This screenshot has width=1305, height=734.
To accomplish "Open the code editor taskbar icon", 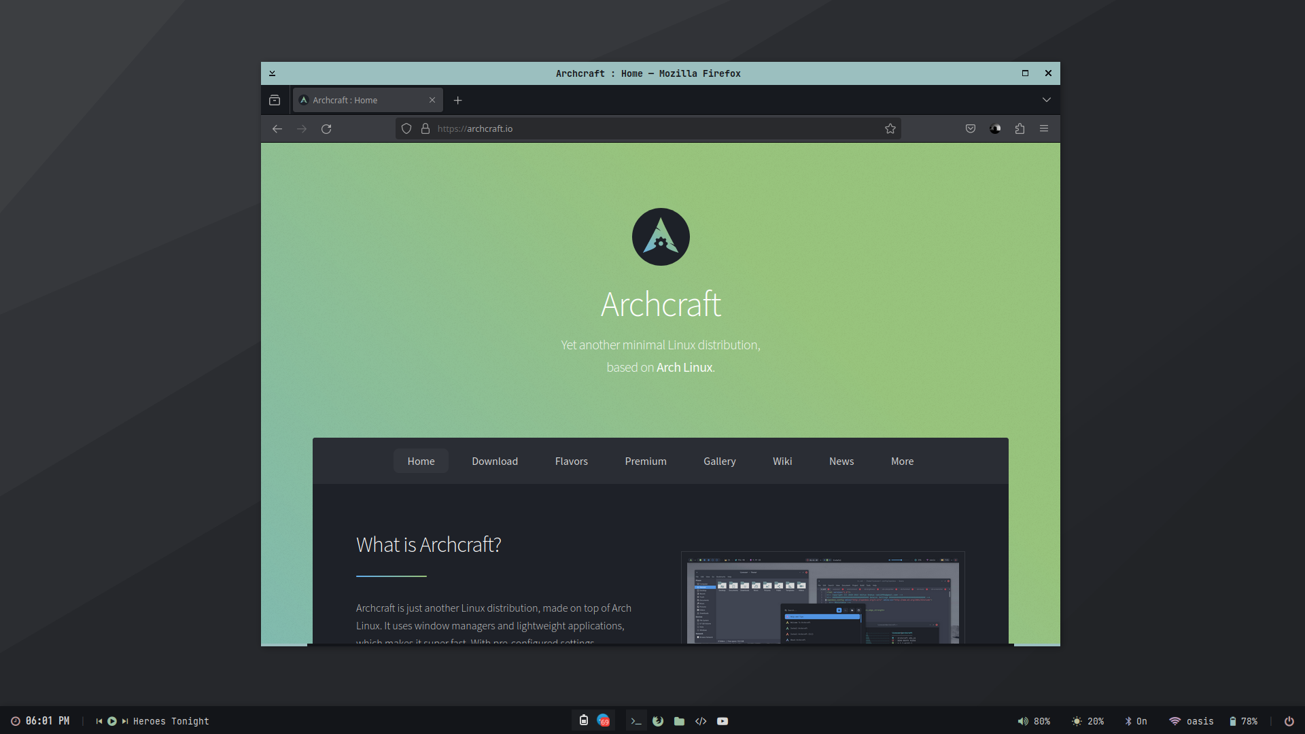I will point(701,721).
